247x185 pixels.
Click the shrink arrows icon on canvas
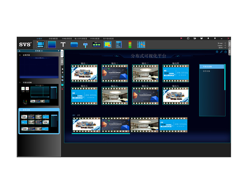click(221, 52)
